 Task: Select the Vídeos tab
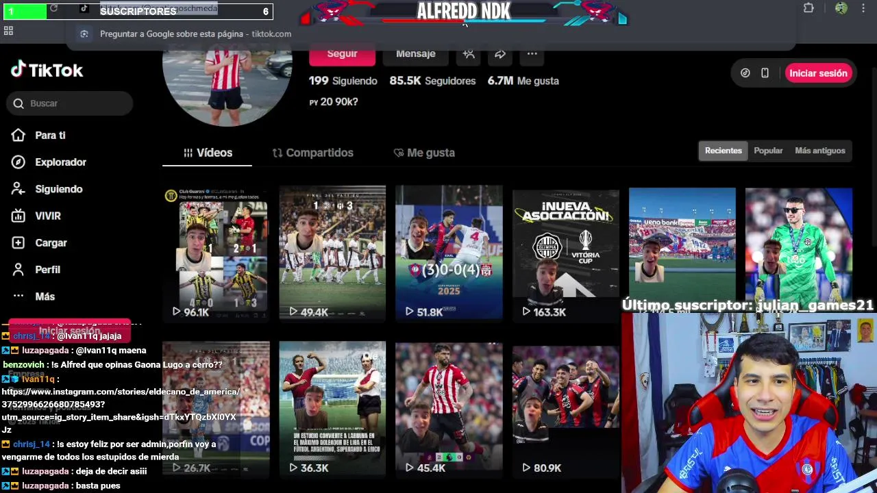208,153
